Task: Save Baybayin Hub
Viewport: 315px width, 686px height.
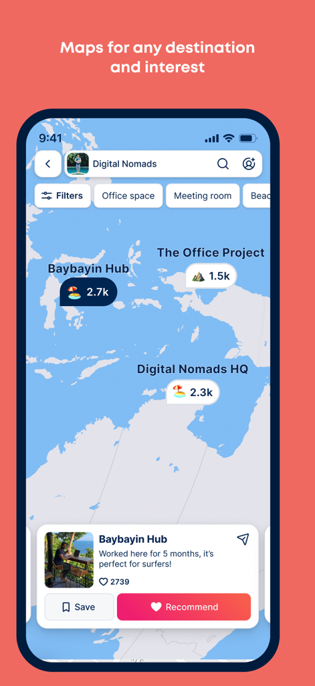Action: point(80,607)
